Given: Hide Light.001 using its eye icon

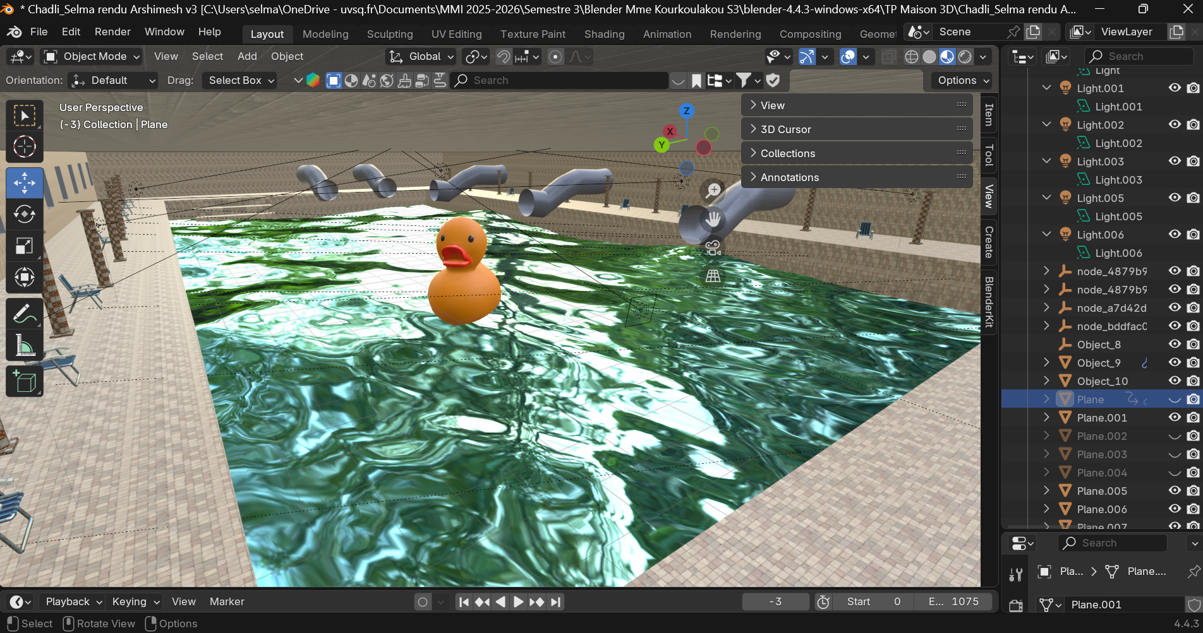Looking at the screenshot, I should [1175, 88].
